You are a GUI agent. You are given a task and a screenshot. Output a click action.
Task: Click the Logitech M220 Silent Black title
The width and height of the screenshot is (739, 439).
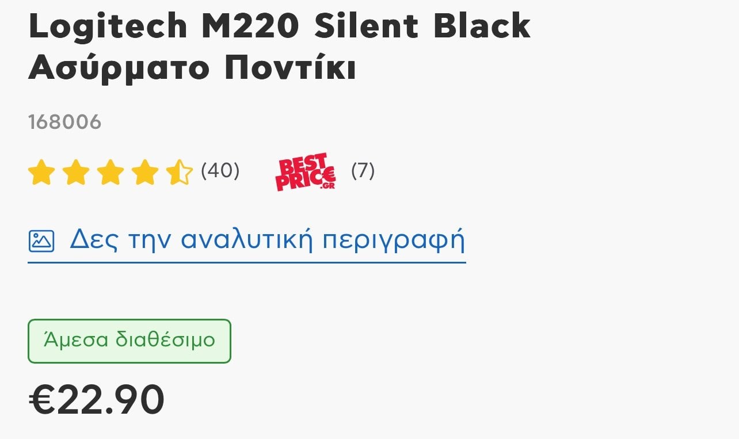[279, 25]
